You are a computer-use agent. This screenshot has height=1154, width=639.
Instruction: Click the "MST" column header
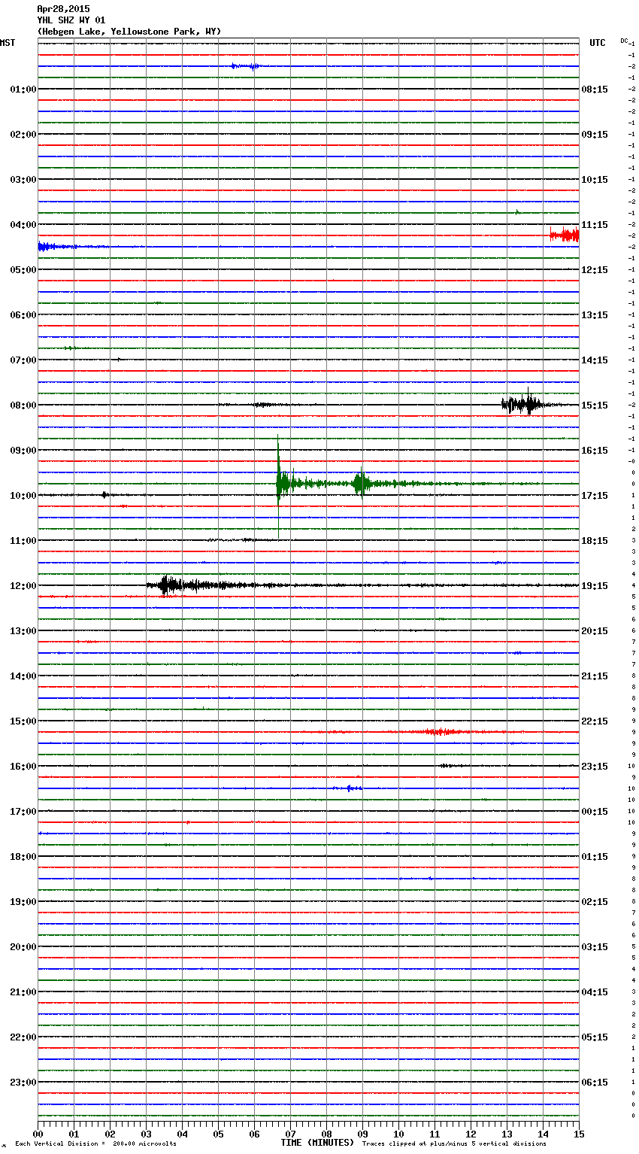point(8,43)
